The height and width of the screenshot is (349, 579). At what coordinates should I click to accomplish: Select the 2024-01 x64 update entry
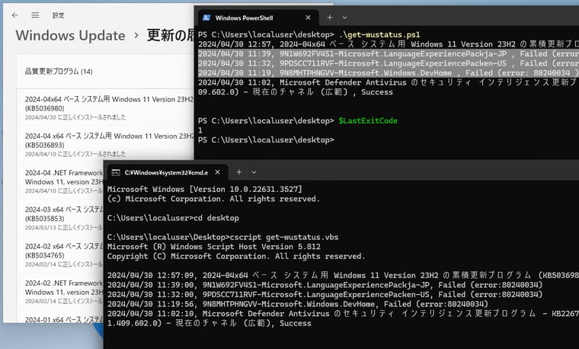pyautogui.click(x=60, y=318)
